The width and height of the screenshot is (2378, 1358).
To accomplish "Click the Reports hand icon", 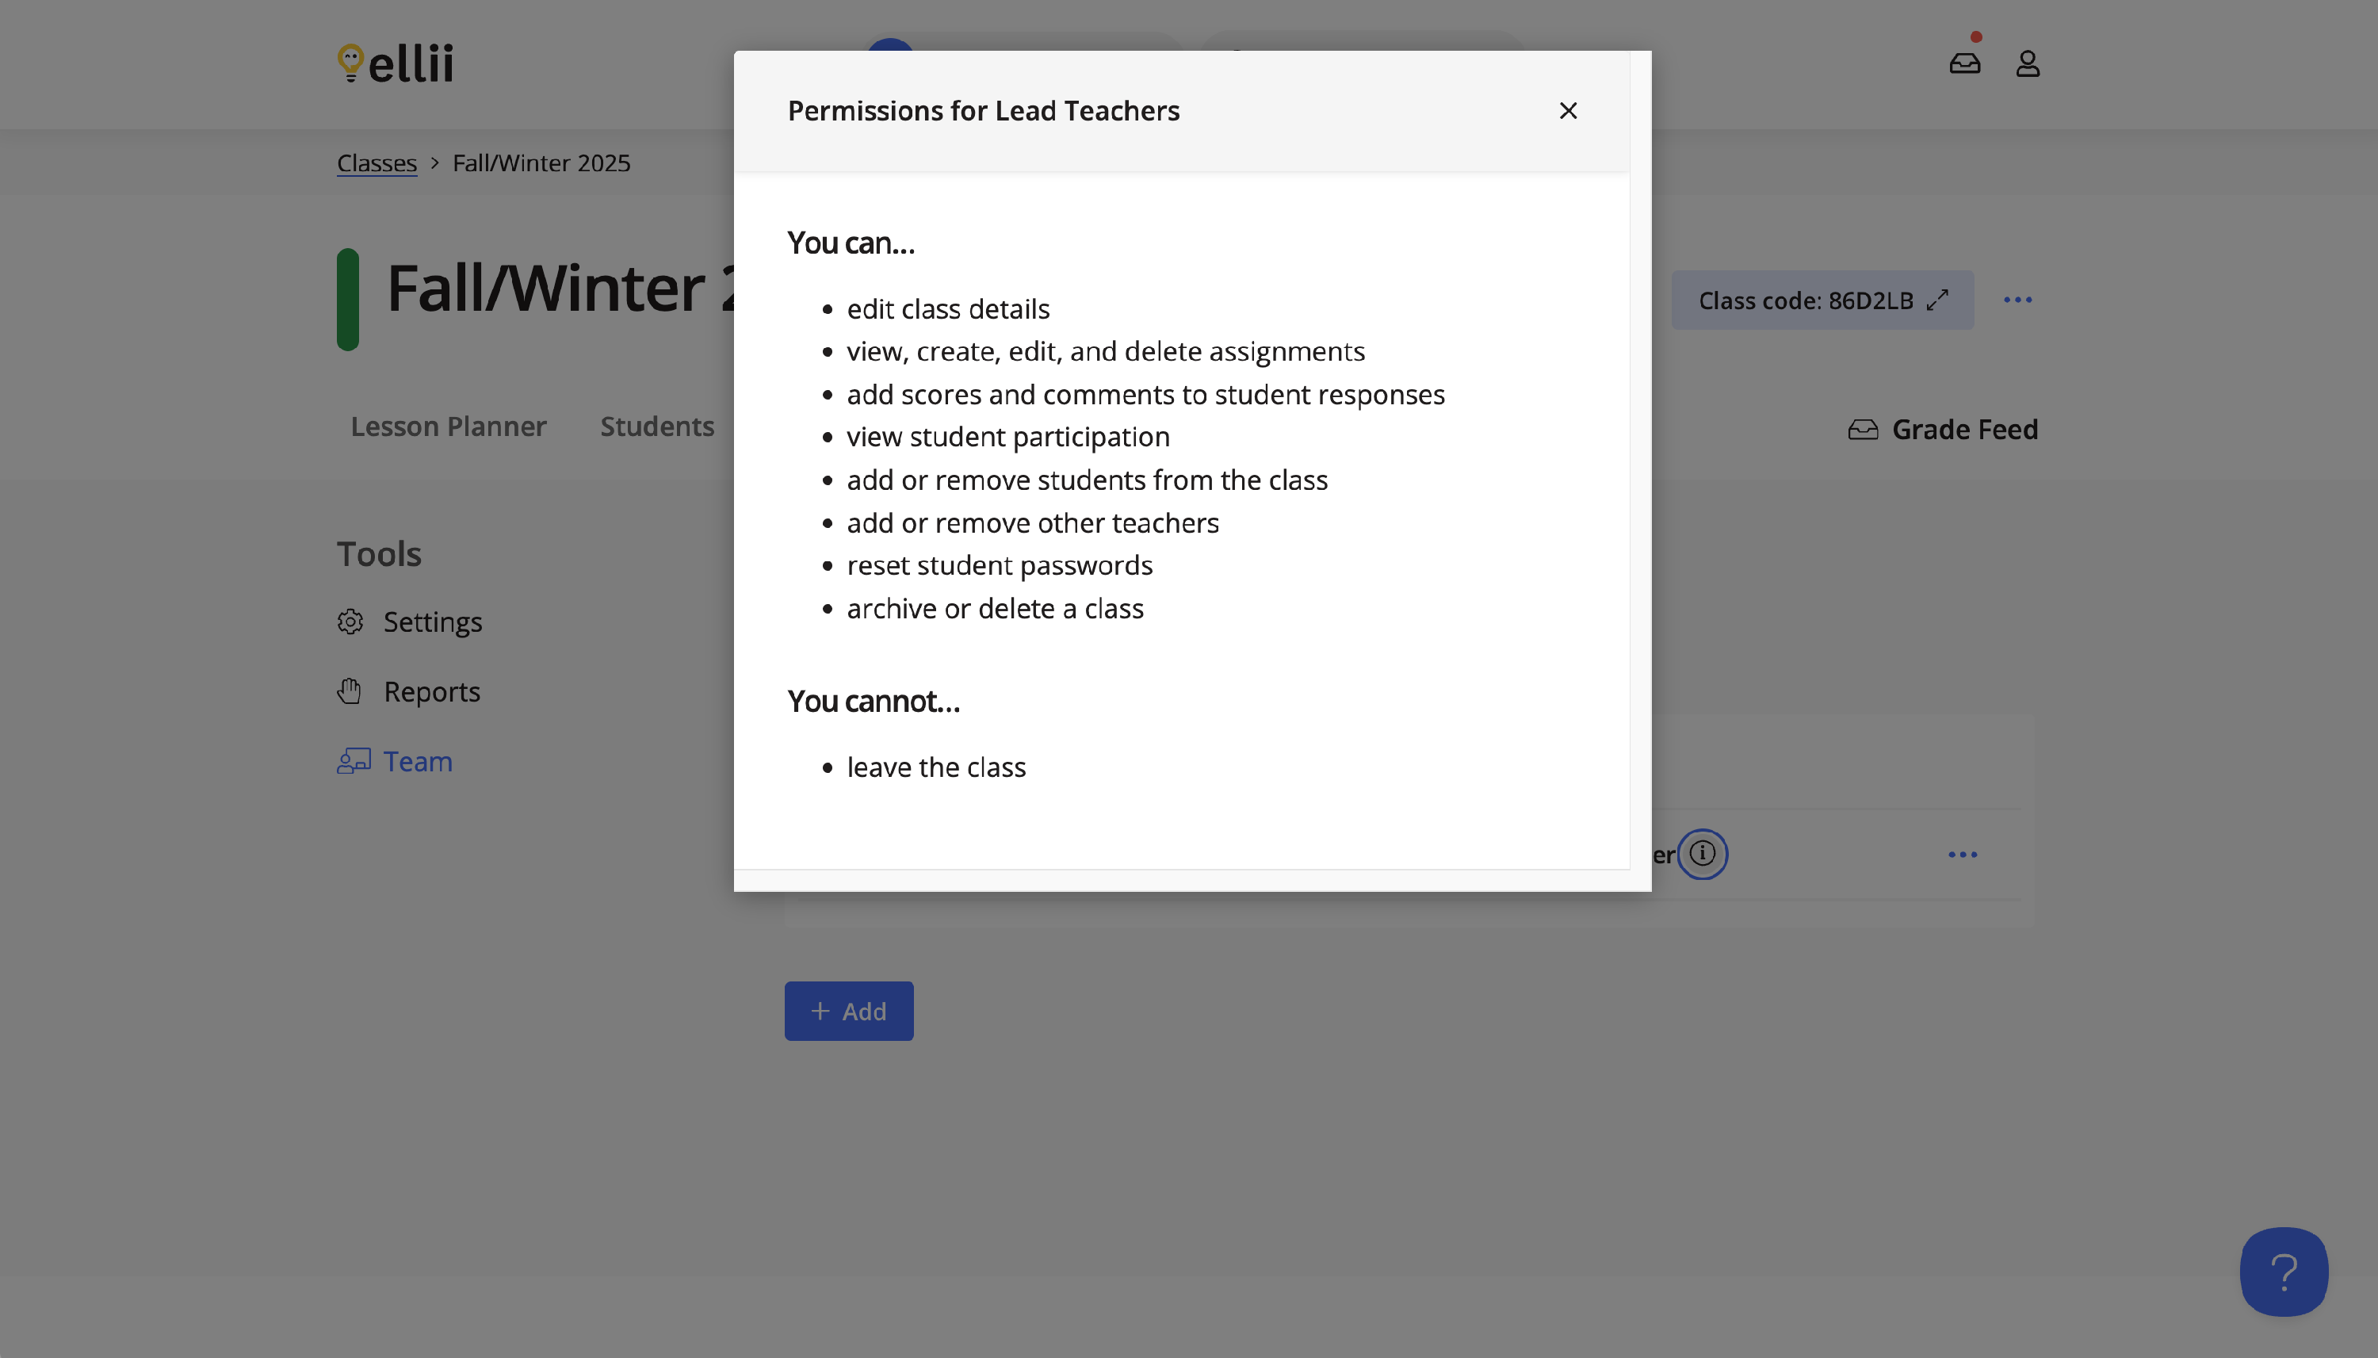I will (350, 692).
